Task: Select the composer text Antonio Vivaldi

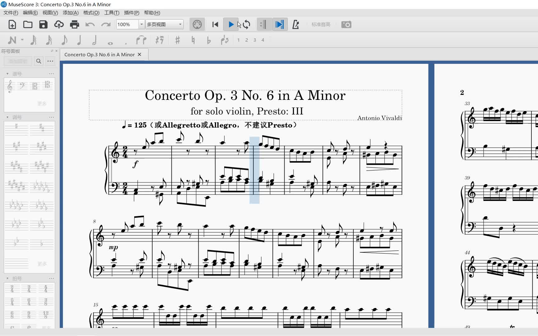Action: 380,118
